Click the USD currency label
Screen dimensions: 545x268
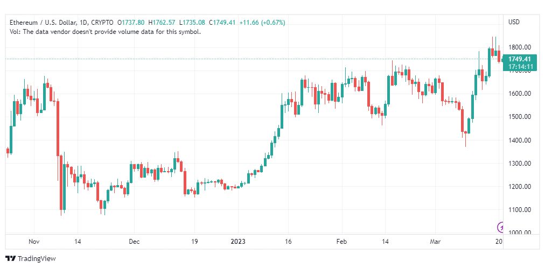tap(514, 22)
